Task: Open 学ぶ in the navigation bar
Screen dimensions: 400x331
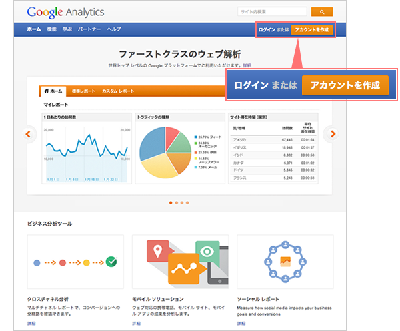Action: coord(67,29)
